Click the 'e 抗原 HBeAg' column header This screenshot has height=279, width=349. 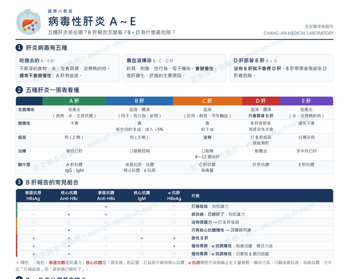pyautogui.click(x=174, y=196)
